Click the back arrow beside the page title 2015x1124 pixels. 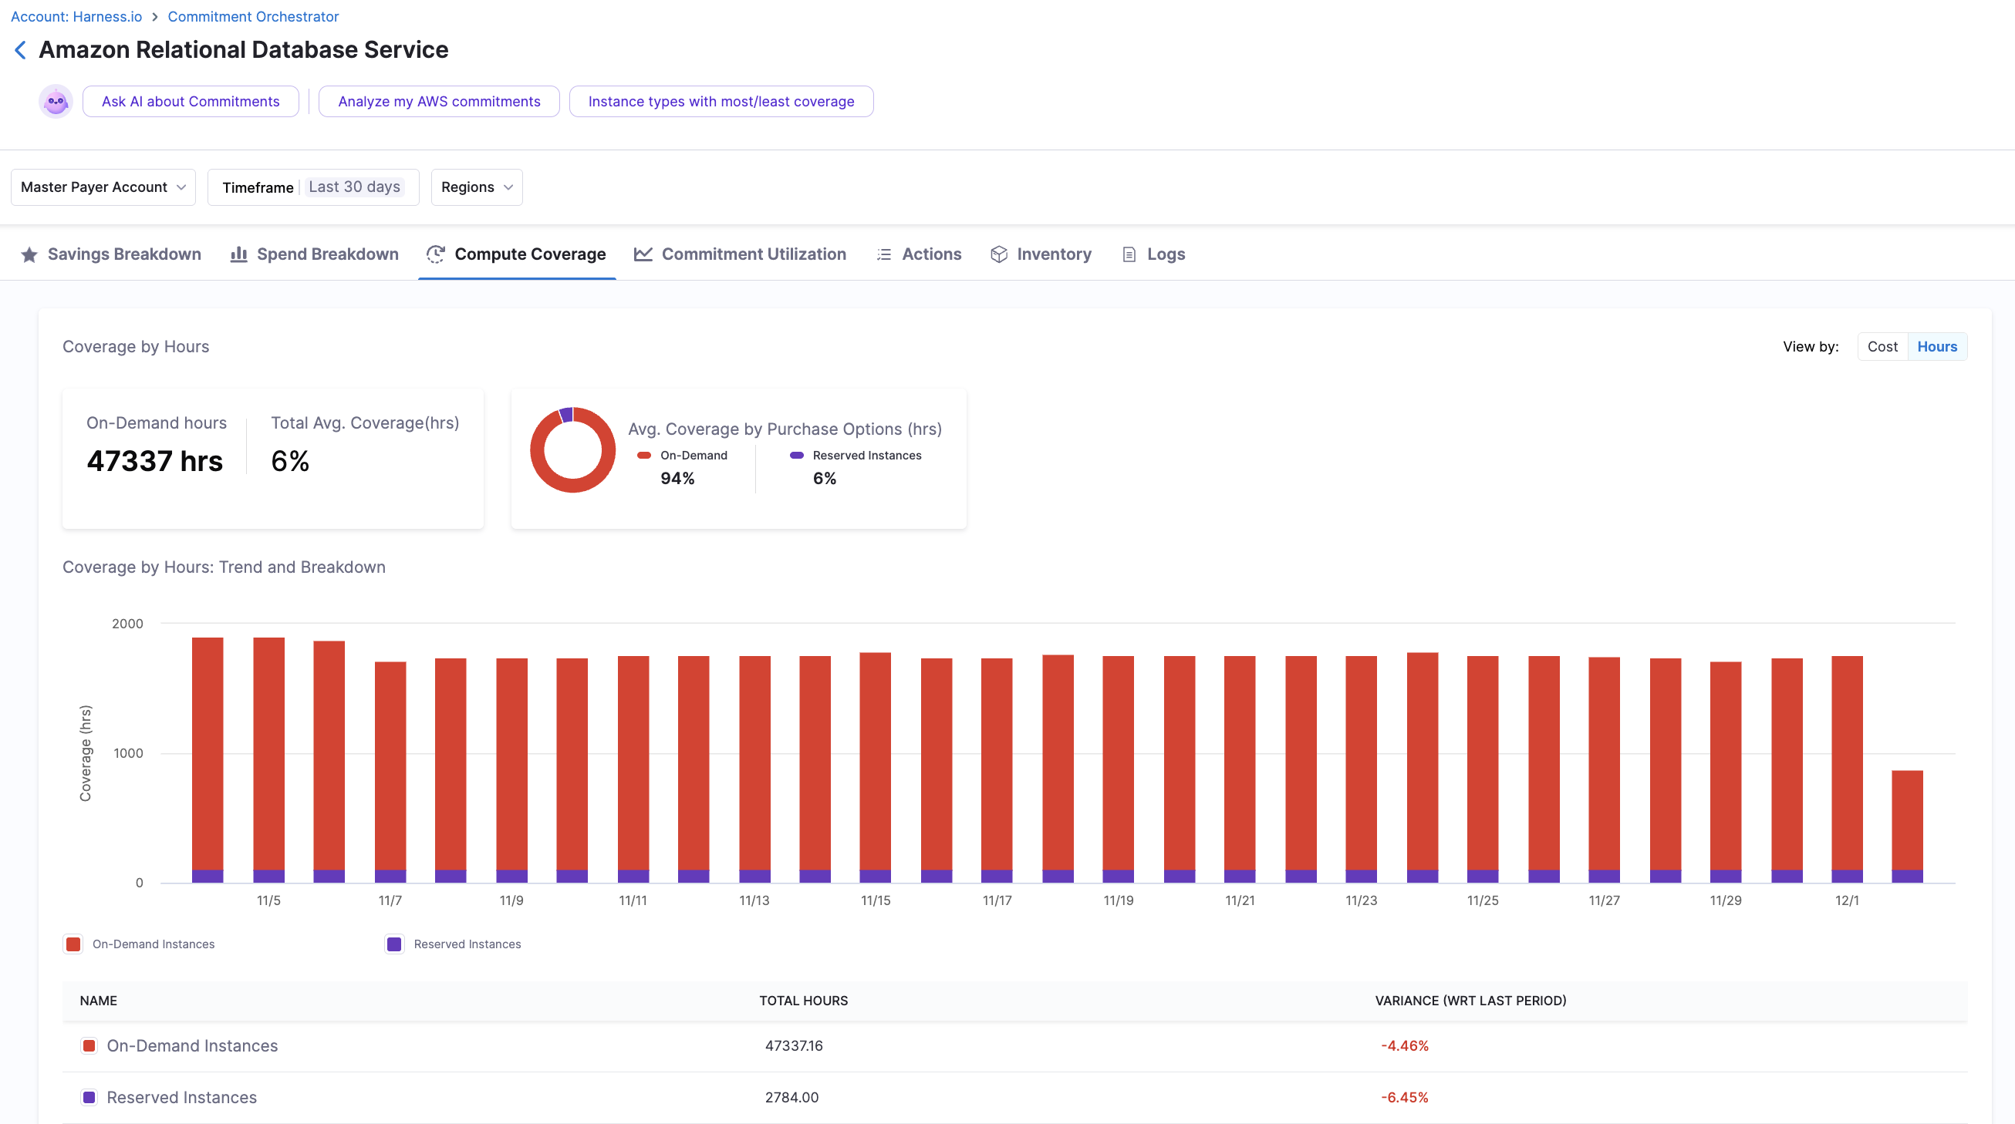20,50
